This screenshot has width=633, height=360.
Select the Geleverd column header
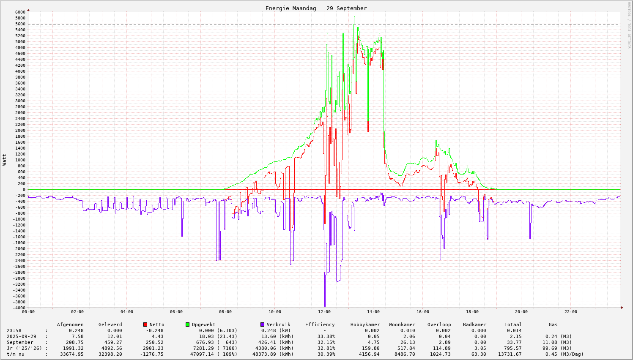click(110, 325)
